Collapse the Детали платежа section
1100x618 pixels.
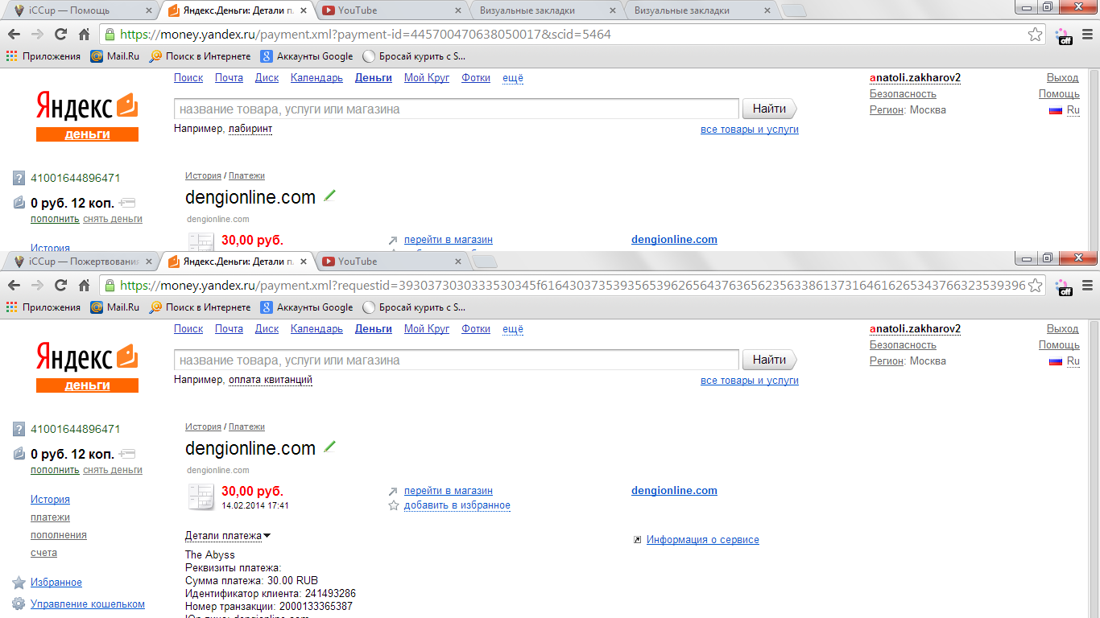pos(228,536)
